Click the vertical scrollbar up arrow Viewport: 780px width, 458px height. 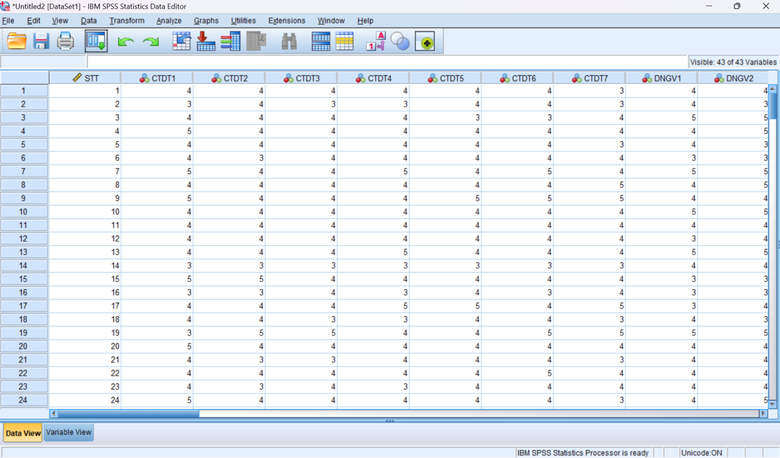[773, 89]
